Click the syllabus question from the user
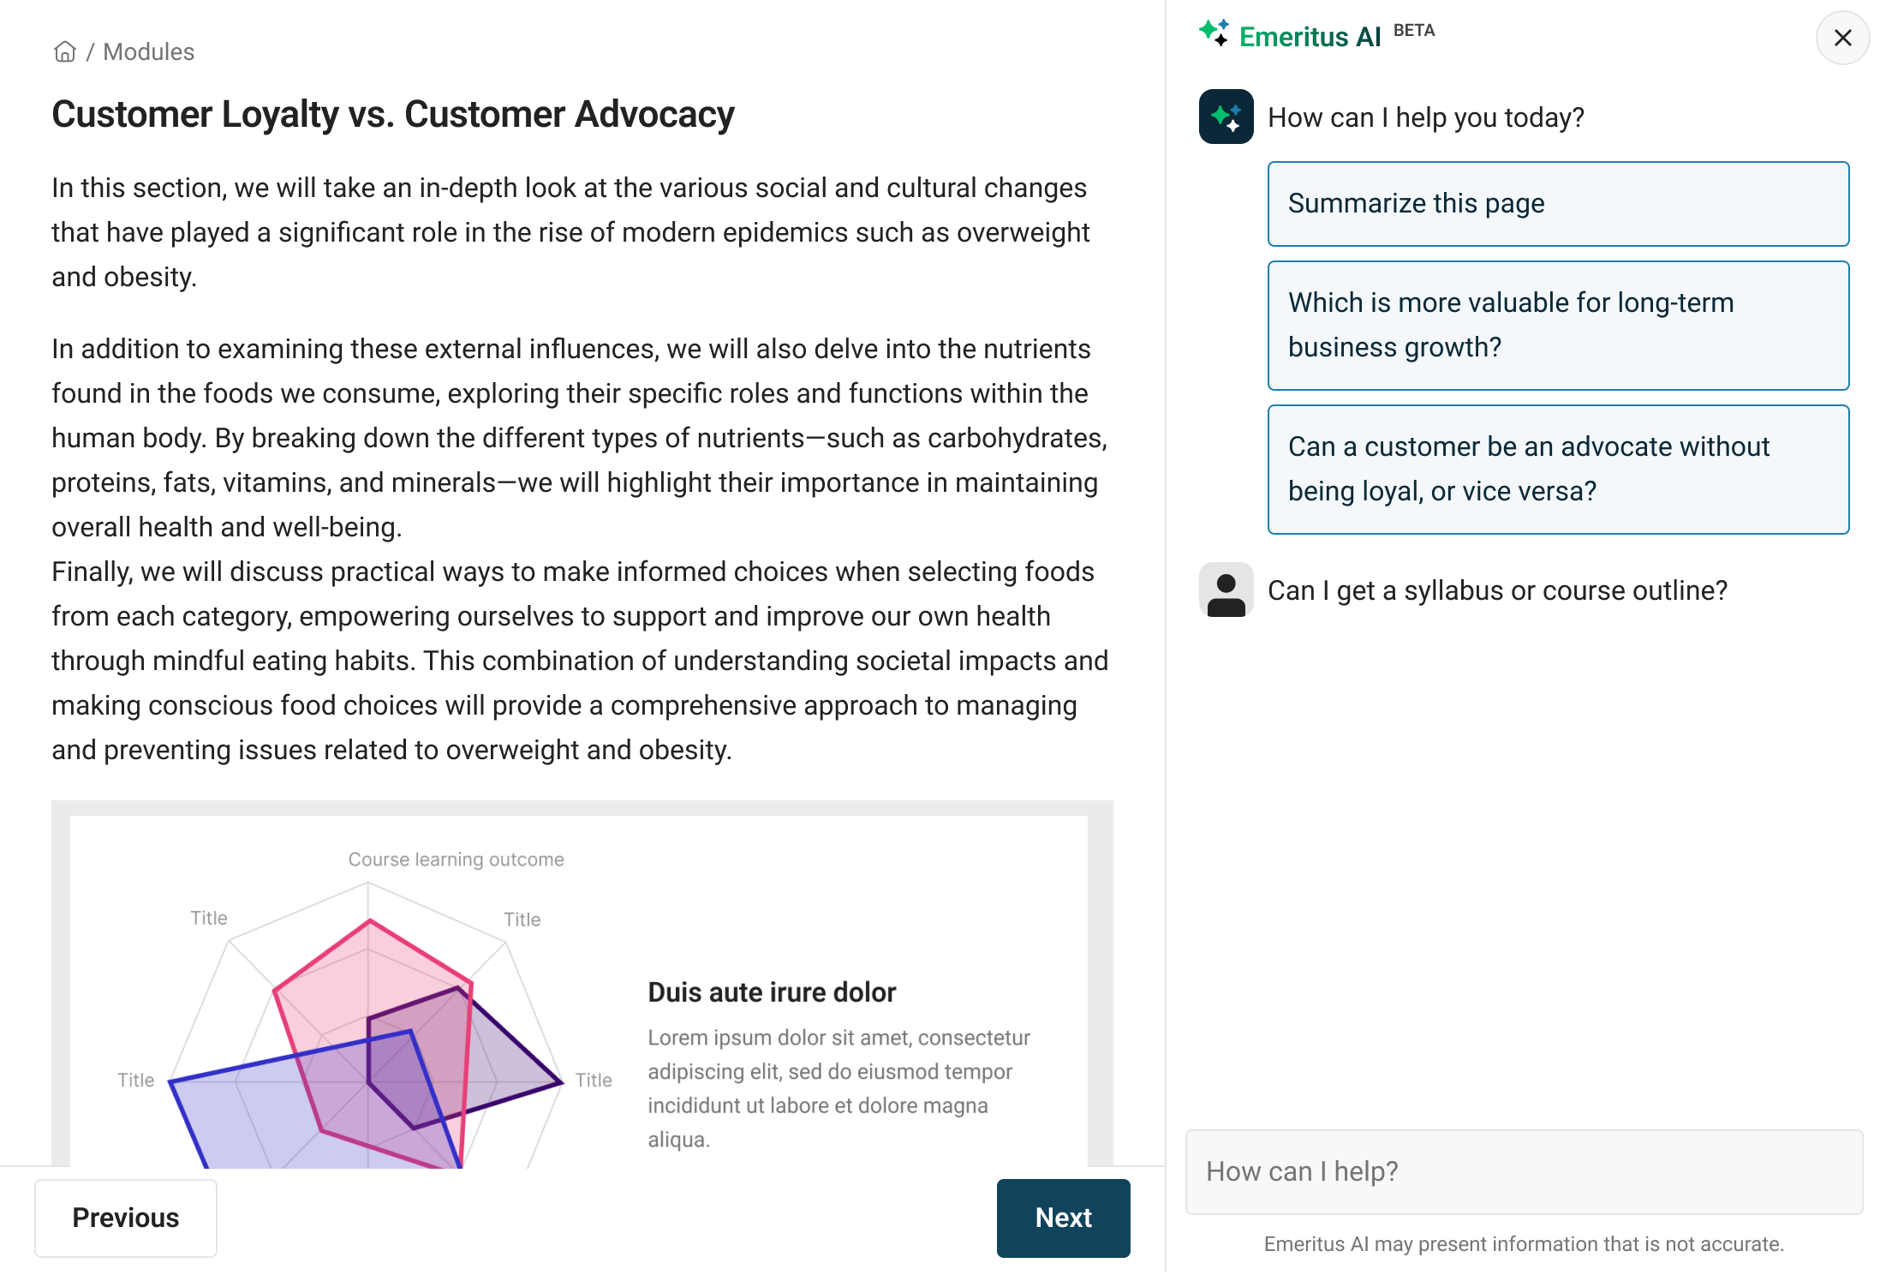This screenshot has height=1275, width=1886. [x=1498, y=590]
